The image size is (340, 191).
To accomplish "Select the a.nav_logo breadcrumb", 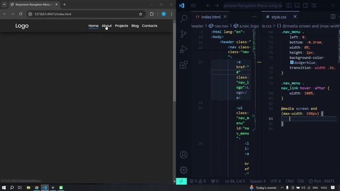I will coord(246,26).
